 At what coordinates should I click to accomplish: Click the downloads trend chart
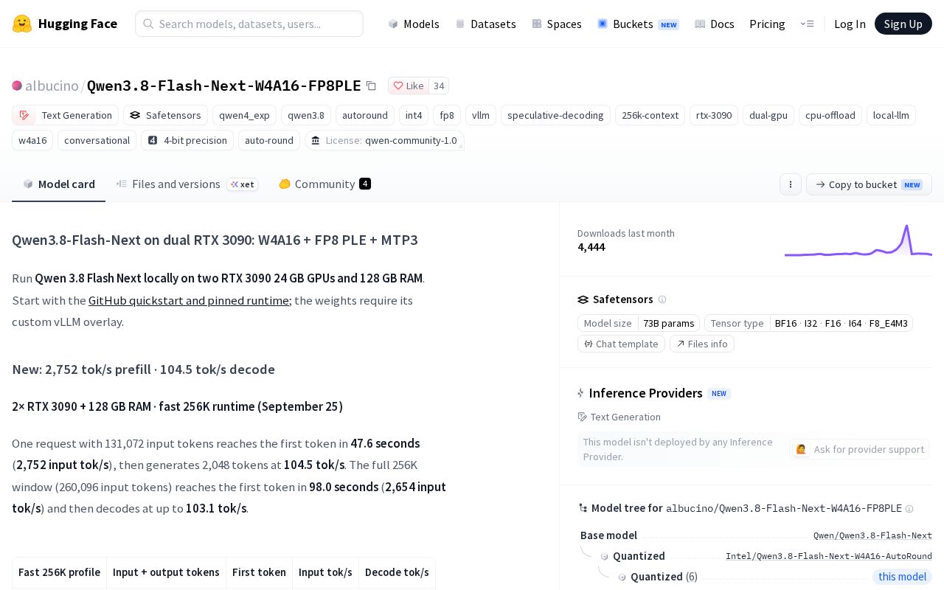pyautogui.click(x=858, y=240)
